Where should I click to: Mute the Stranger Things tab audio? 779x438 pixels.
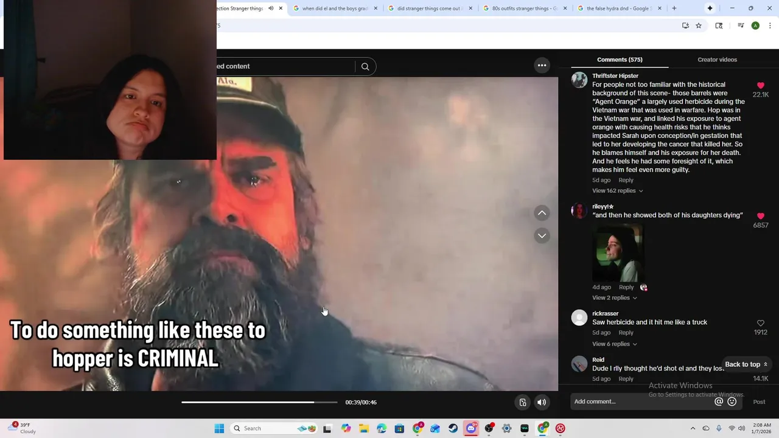[x=271, y=9]
